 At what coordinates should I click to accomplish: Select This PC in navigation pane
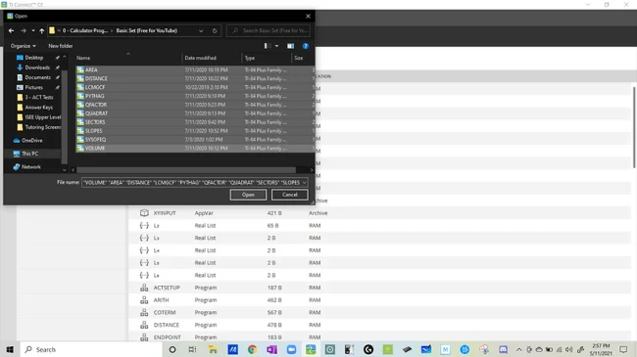[x=29, y=154]
